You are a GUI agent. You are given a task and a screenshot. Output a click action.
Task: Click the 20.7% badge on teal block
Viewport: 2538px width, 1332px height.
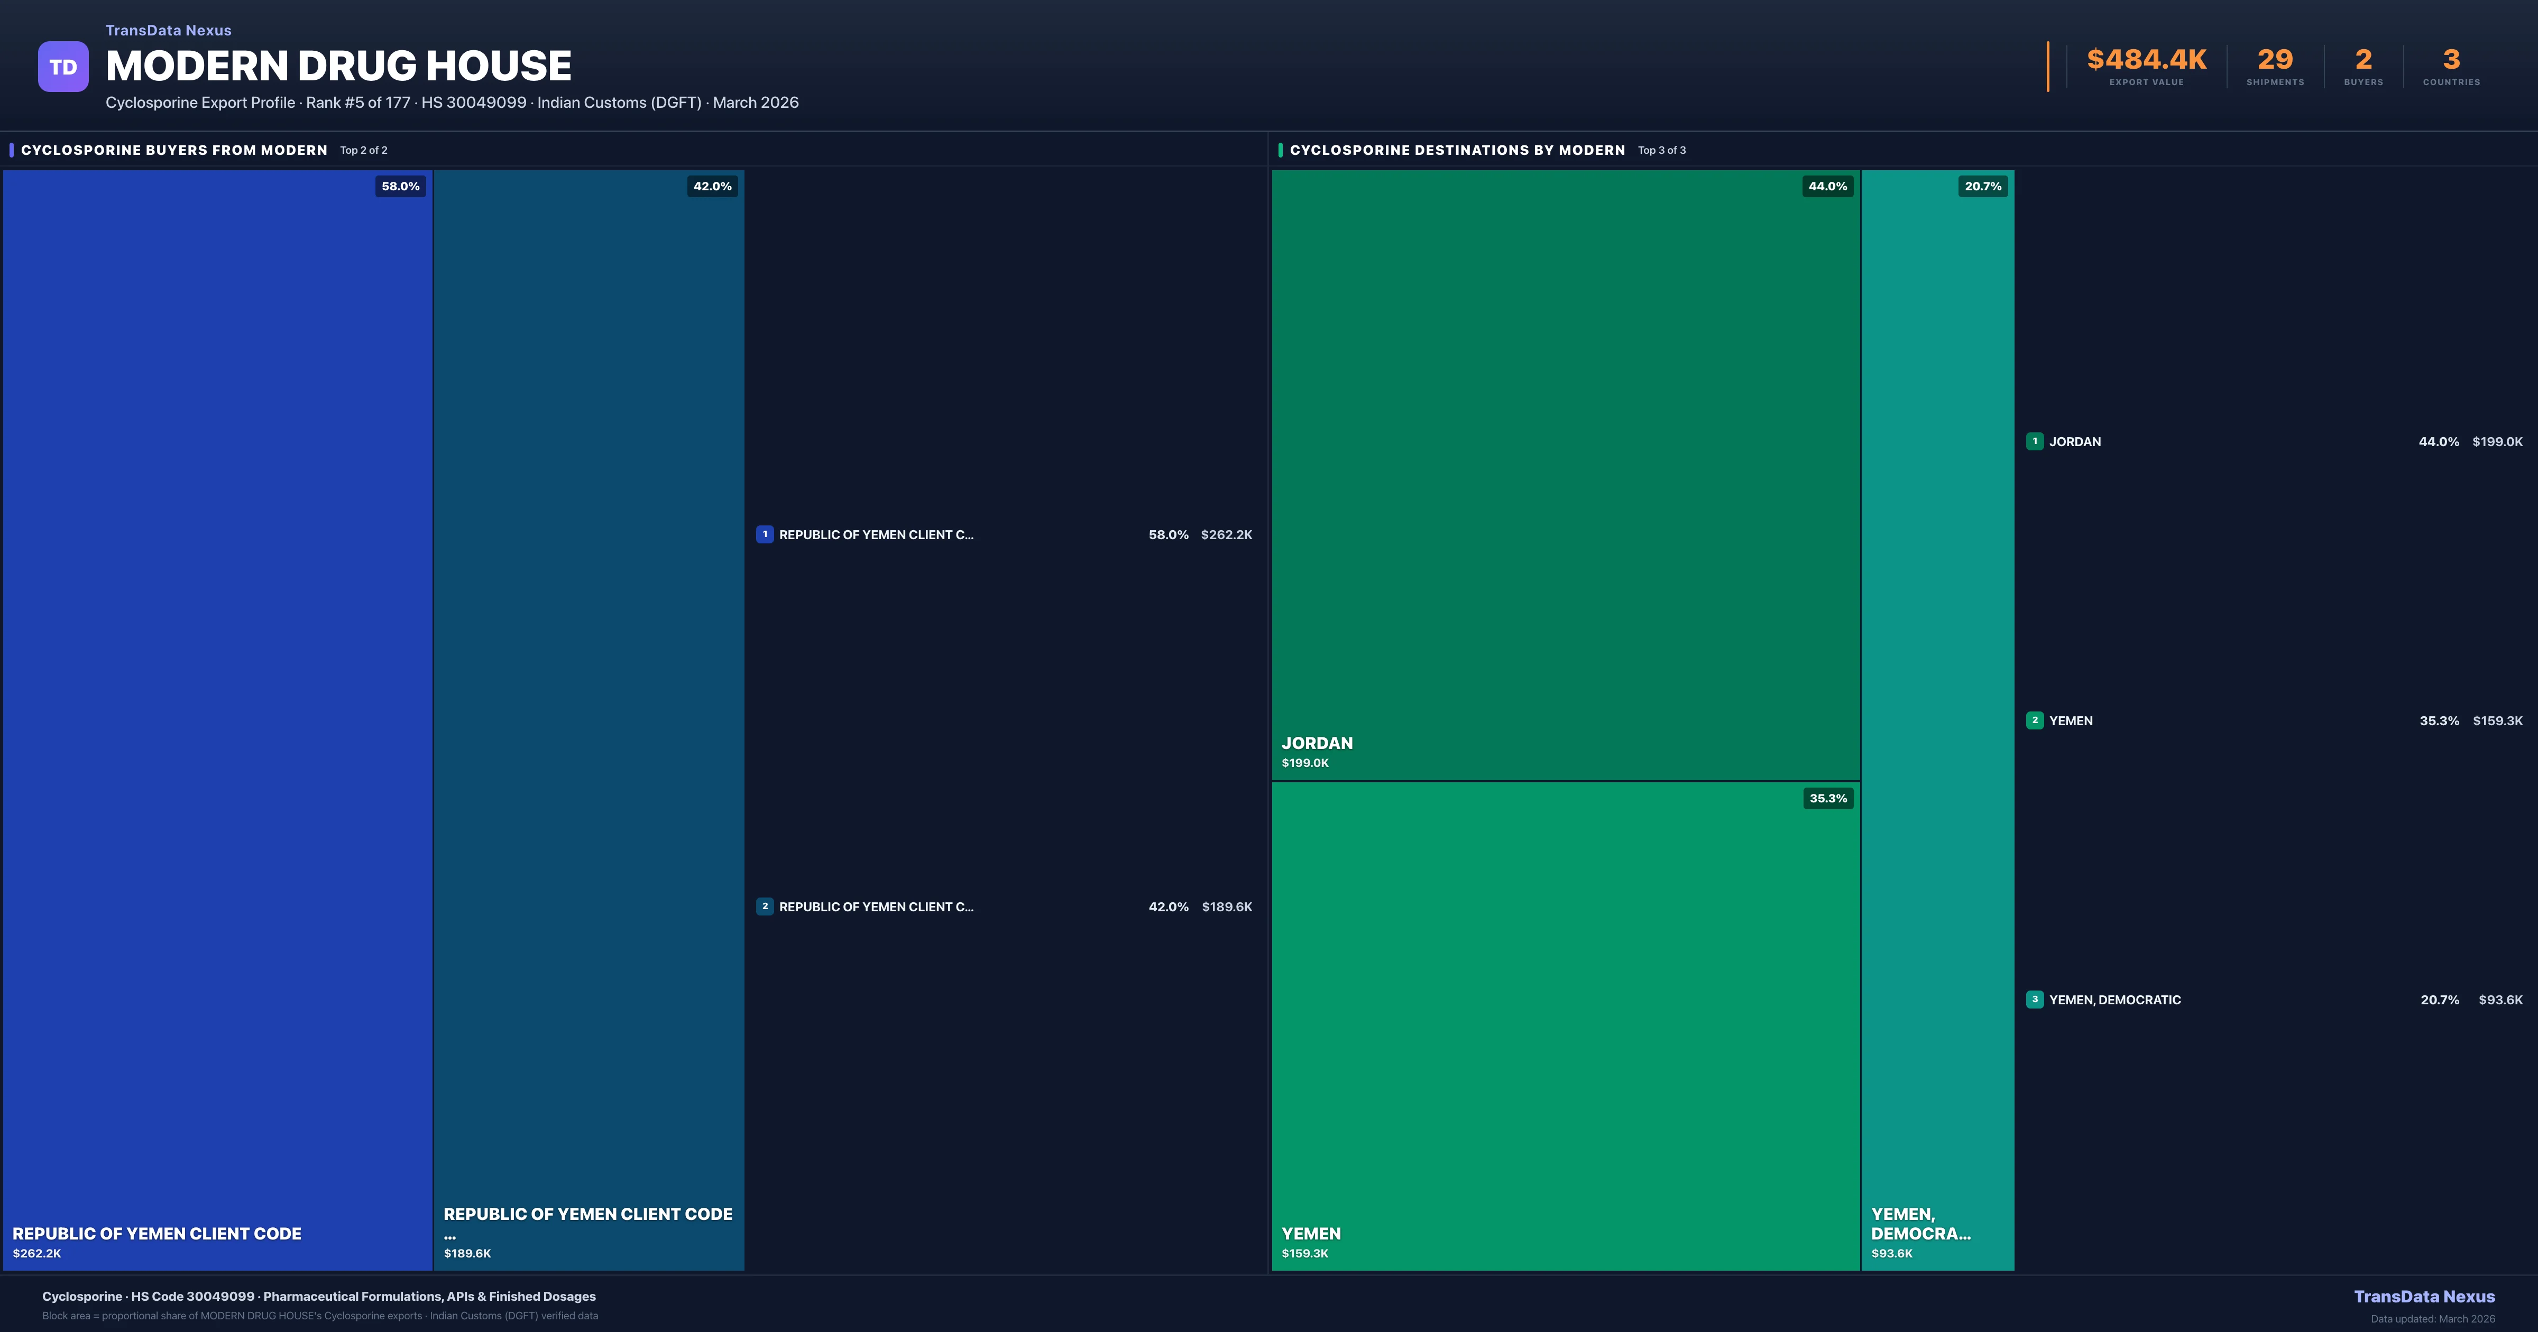point(1982,186)
